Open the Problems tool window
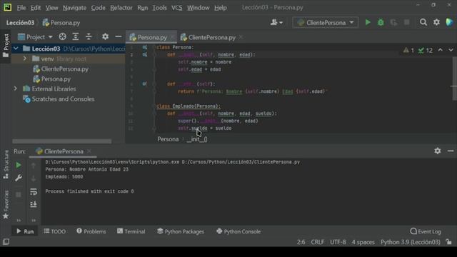The width and height of the screenshot is (457, 257). (91, 231)
